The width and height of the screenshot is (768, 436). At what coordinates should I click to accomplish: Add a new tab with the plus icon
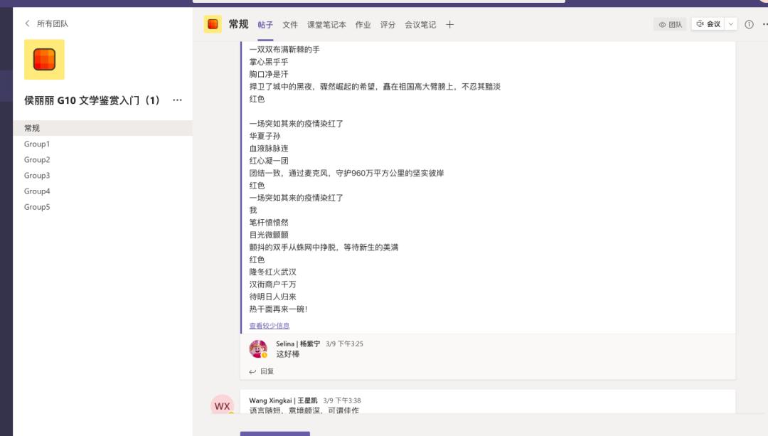click(x=449, y=23)
